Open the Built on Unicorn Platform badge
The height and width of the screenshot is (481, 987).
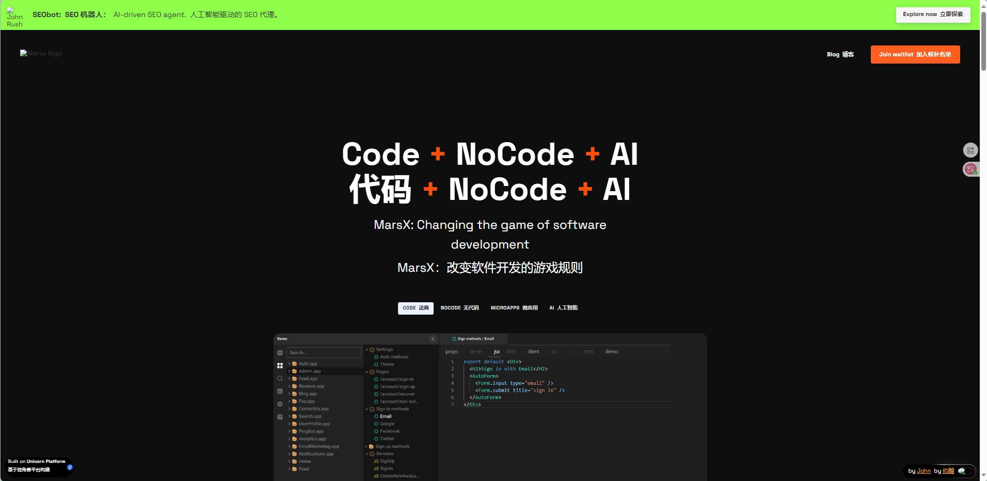click(37, 466)
